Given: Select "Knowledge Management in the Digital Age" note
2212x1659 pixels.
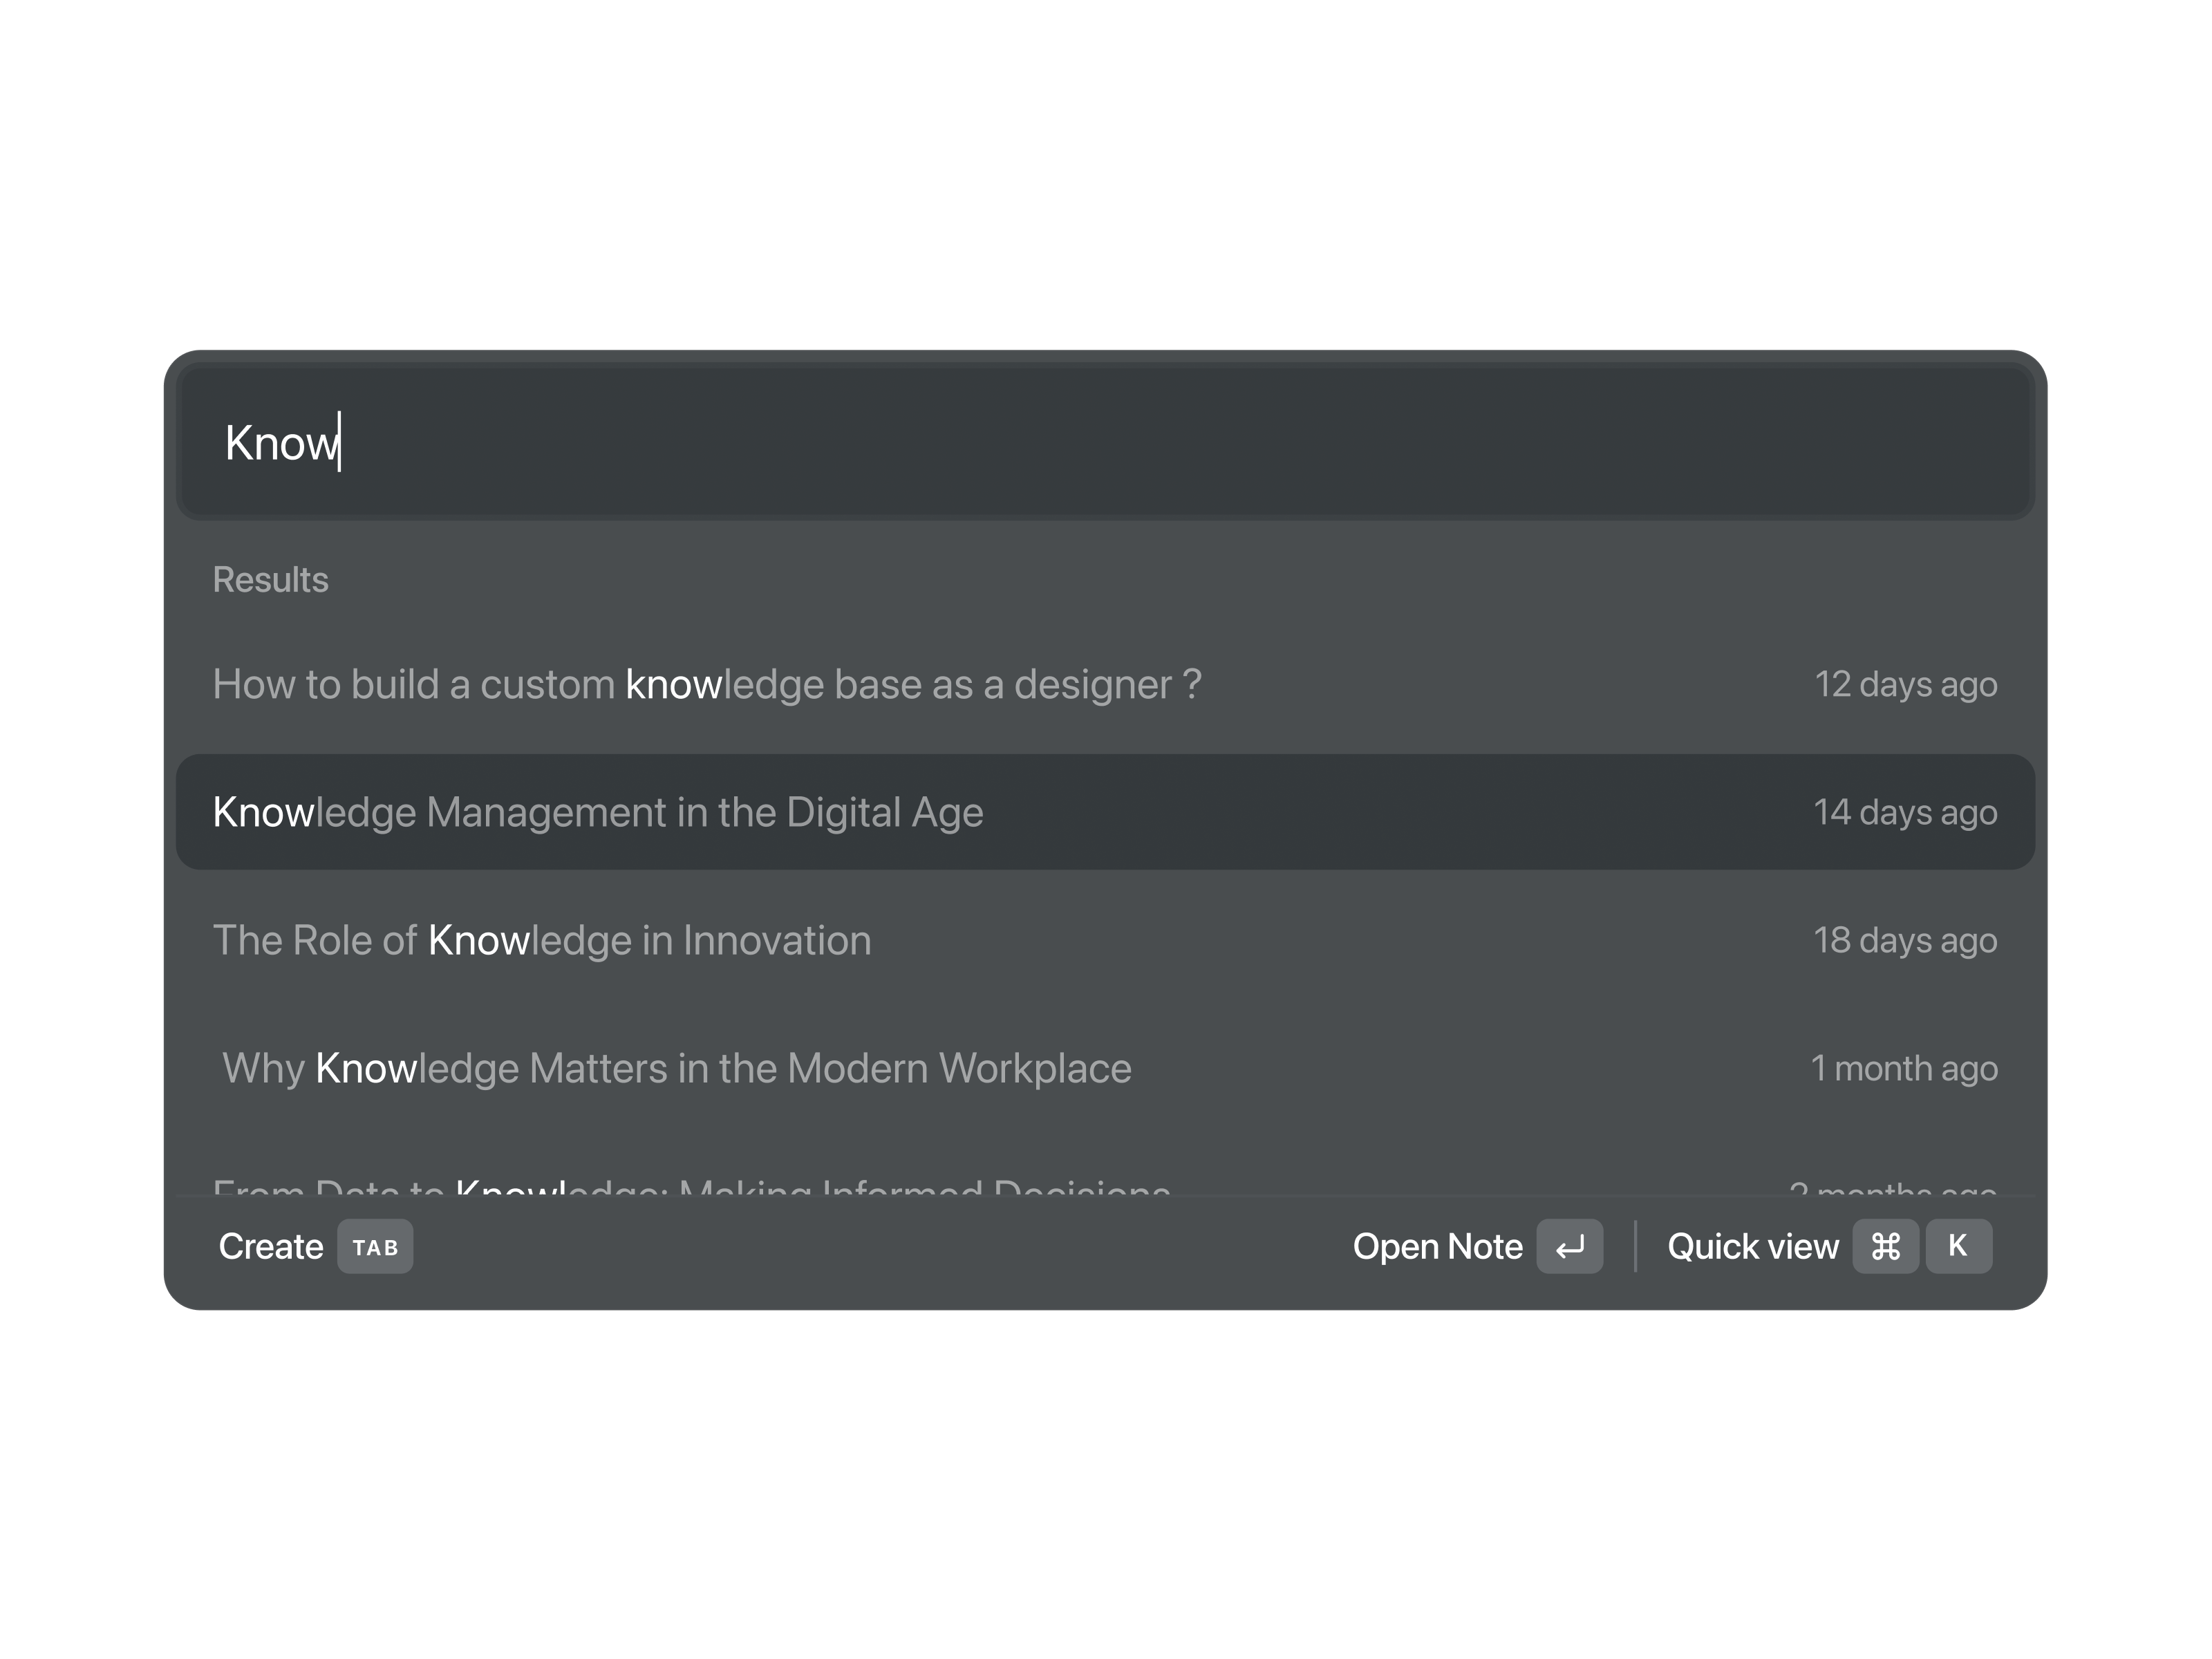Looking at the screenshot, I should coord(598,813).
